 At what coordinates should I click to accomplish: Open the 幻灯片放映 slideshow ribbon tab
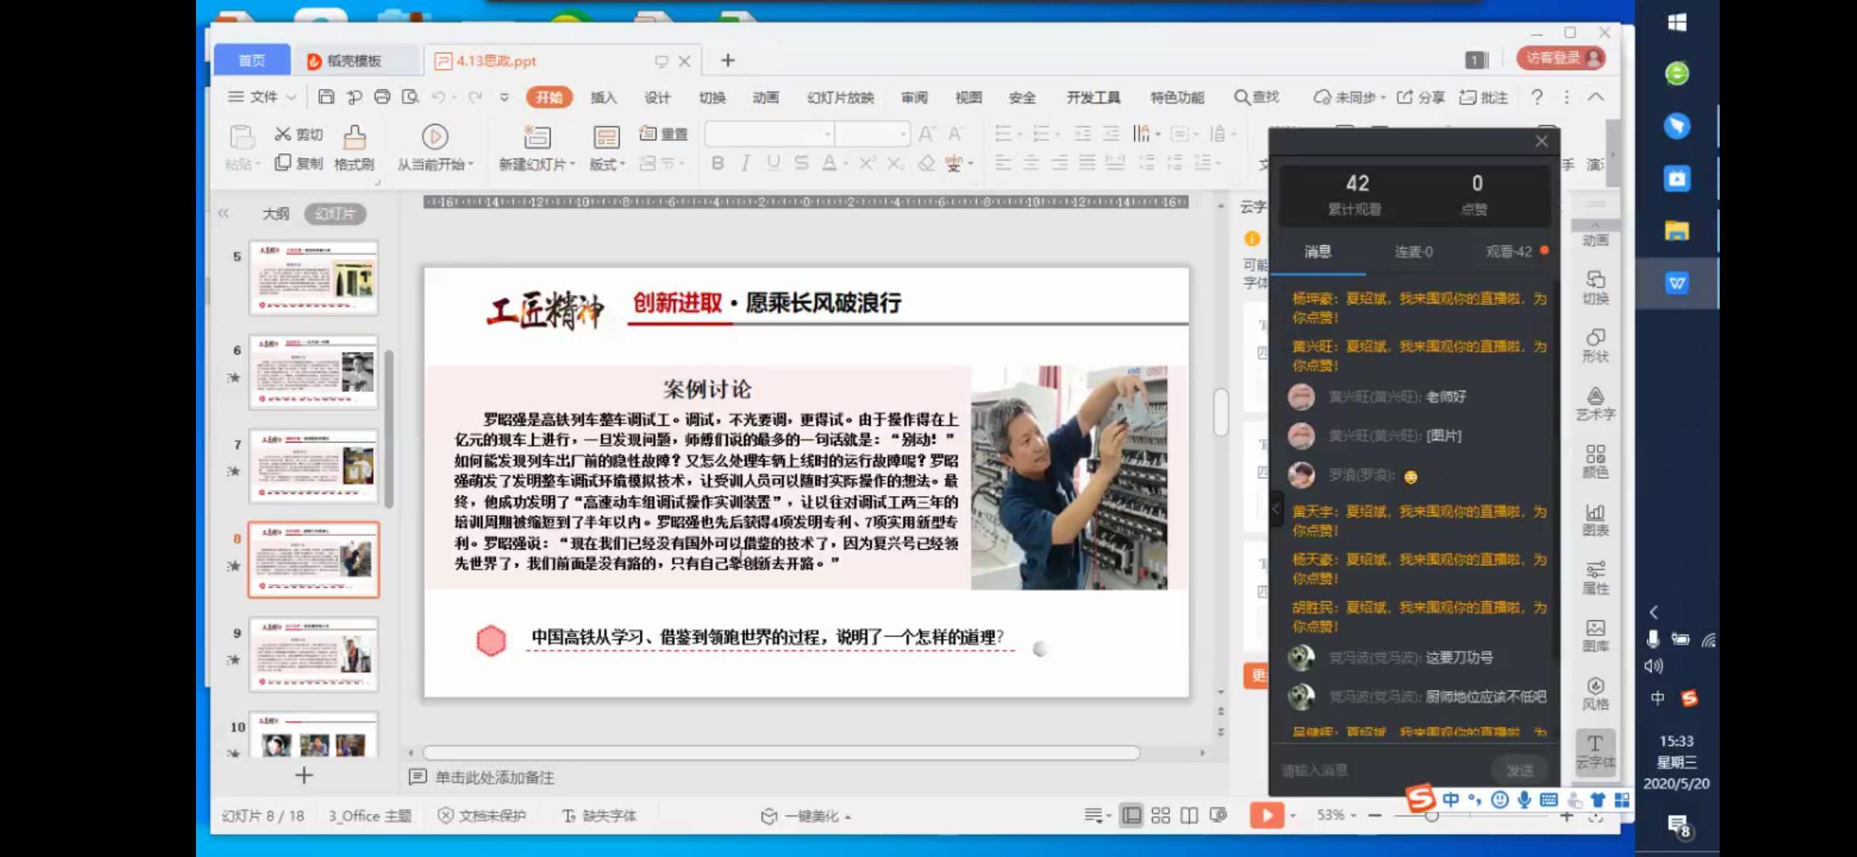[840, 98]
